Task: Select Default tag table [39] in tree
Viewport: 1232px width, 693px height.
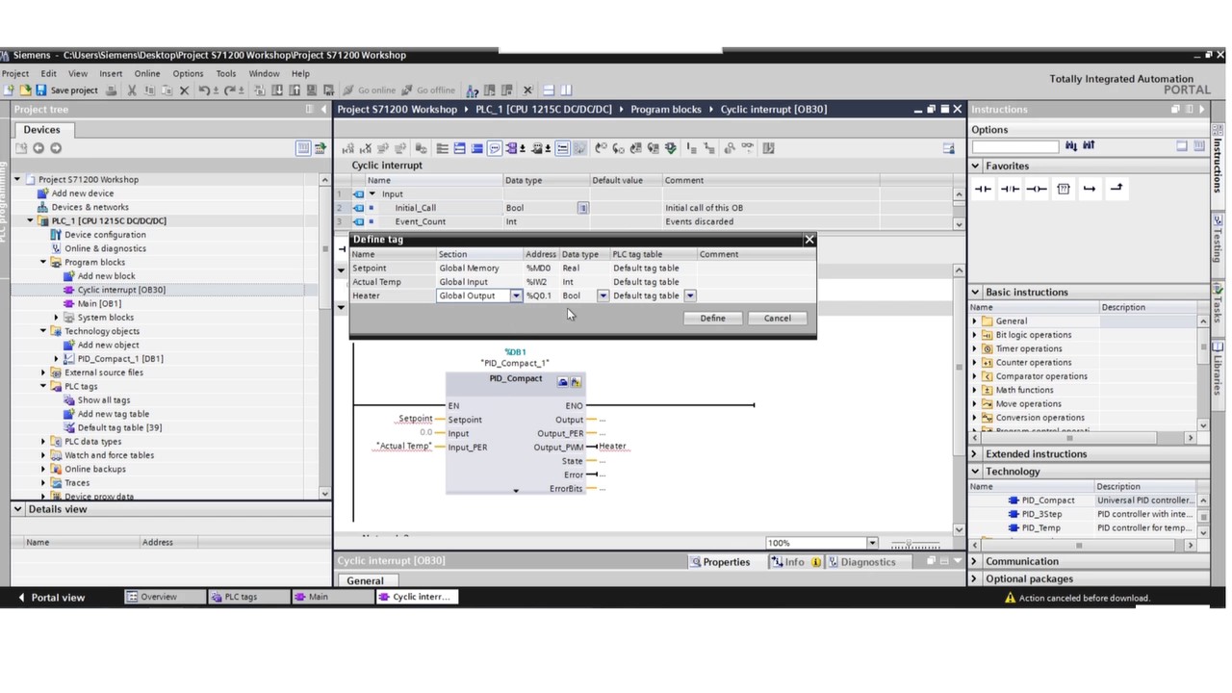Action: pos(119,427)
